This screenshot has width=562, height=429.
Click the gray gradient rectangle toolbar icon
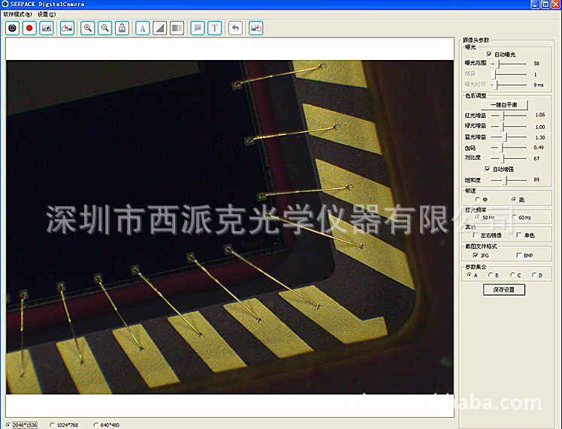177,28
